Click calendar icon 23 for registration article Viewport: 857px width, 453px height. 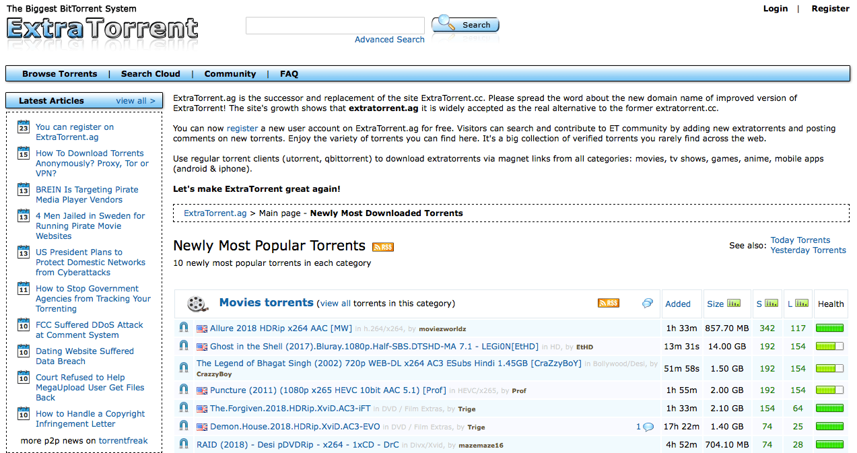[x=24, y=127]
